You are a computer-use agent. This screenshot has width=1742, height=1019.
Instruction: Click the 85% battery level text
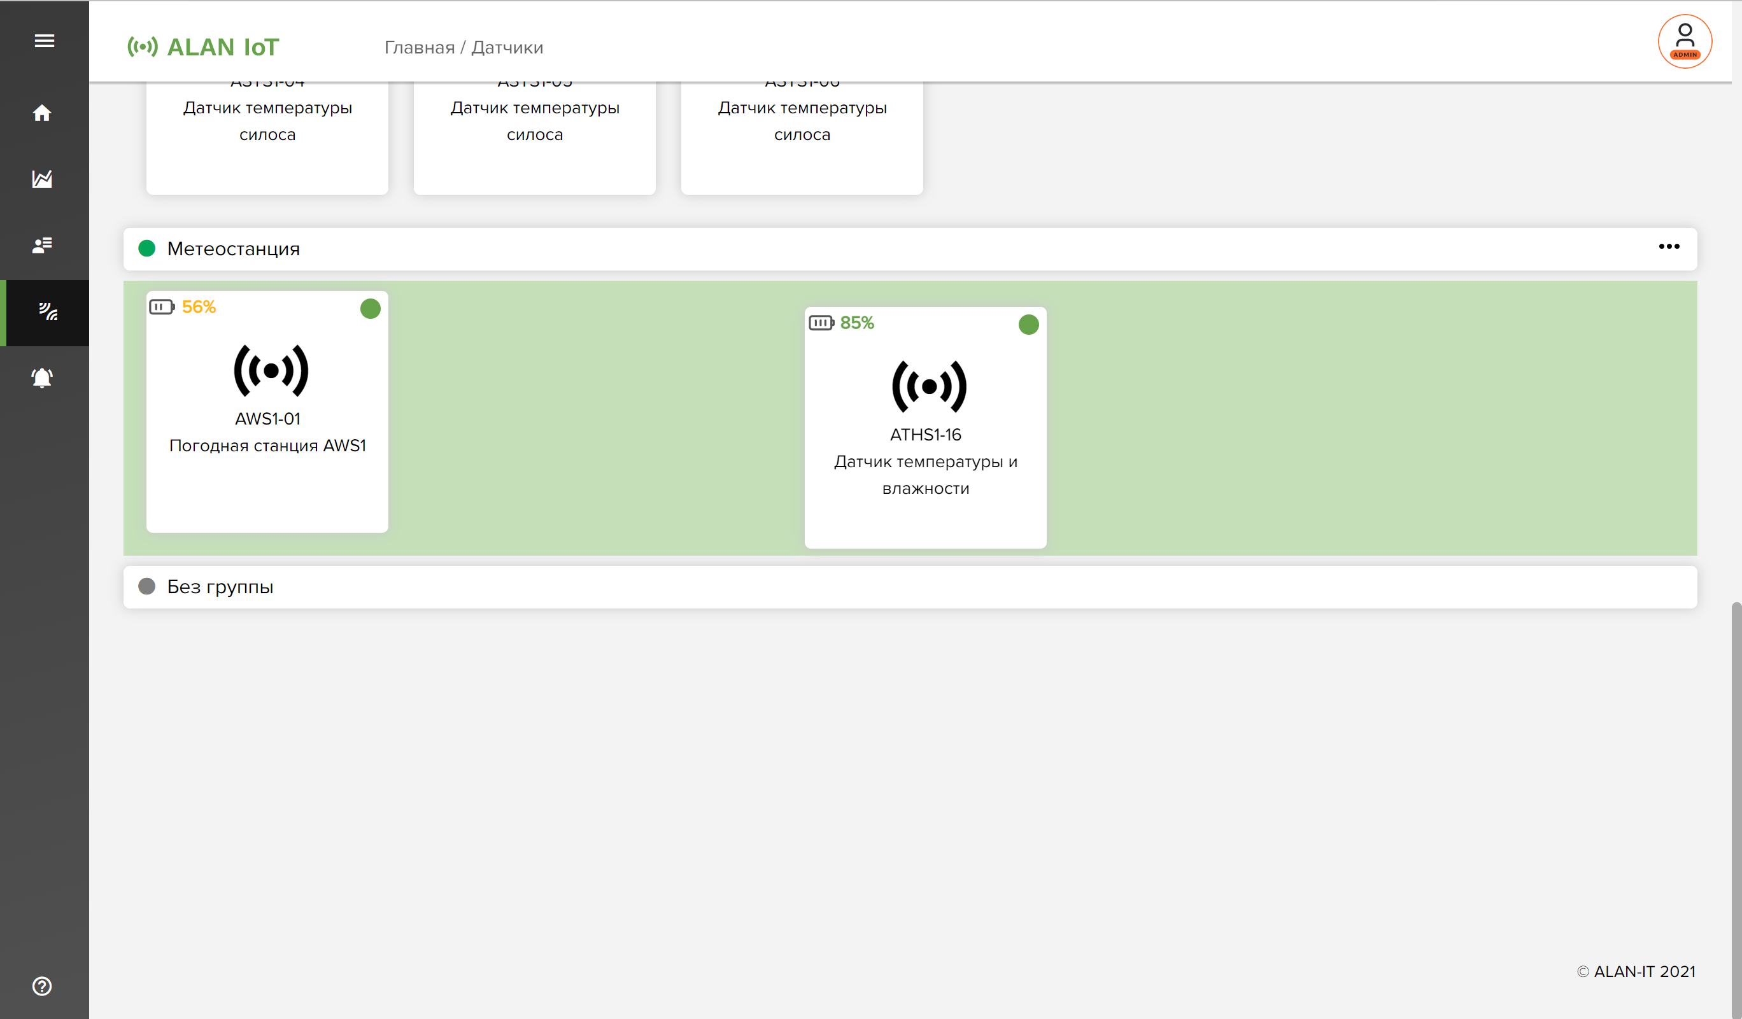point(857,323)
